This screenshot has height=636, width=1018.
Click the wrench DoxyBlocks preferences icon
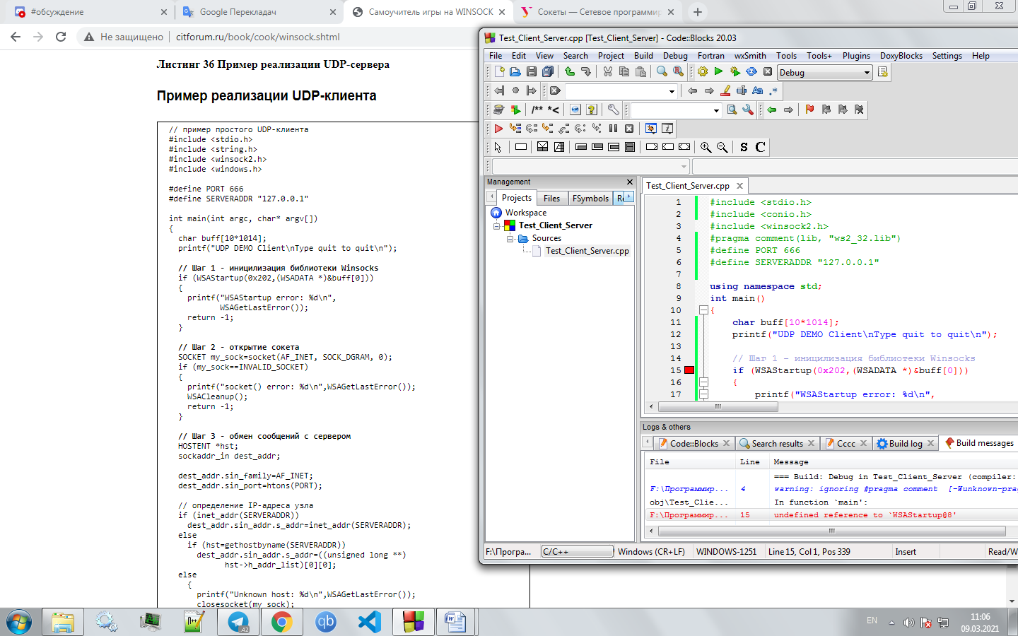(x=614, y=110)
